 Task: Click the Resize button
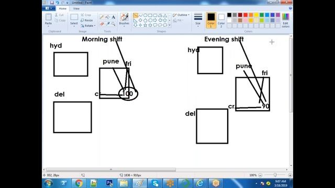pos(87,20)
